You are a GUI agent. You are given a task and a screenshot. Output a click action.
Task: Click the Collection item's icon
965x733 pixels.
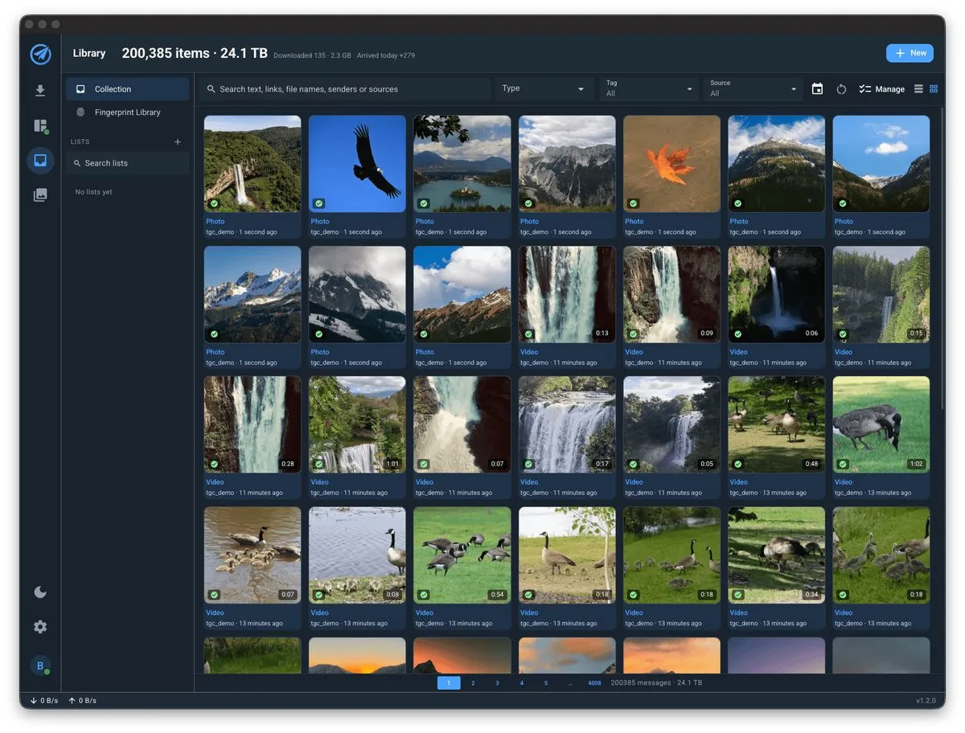pos(80,89)
